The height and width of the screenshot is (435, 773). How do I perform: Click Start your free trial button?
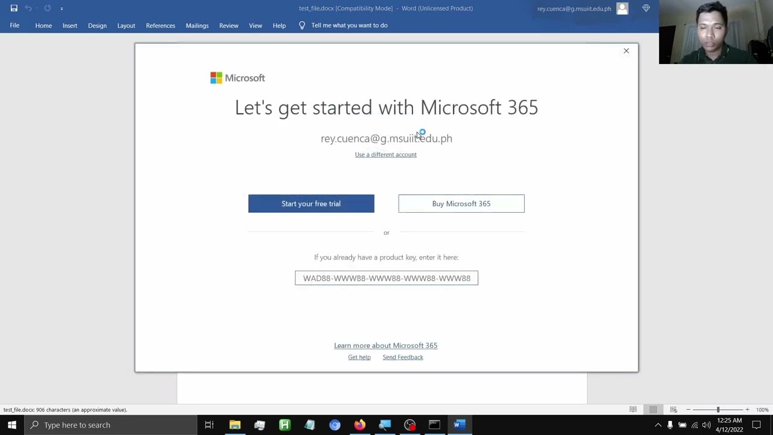click(x=311, y=204)
